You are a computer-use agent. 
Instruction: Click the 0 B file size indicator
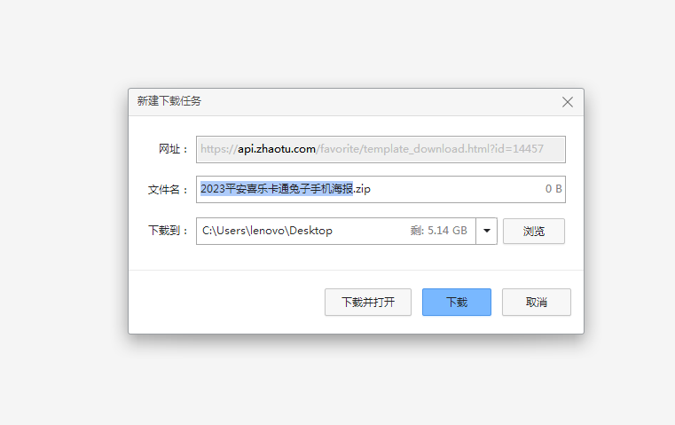click(x=553, y=189)
